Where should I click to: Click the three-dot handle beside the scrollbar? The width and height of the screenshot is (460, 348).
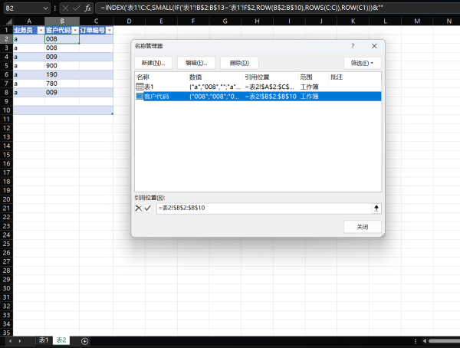[x=416, y=341]
